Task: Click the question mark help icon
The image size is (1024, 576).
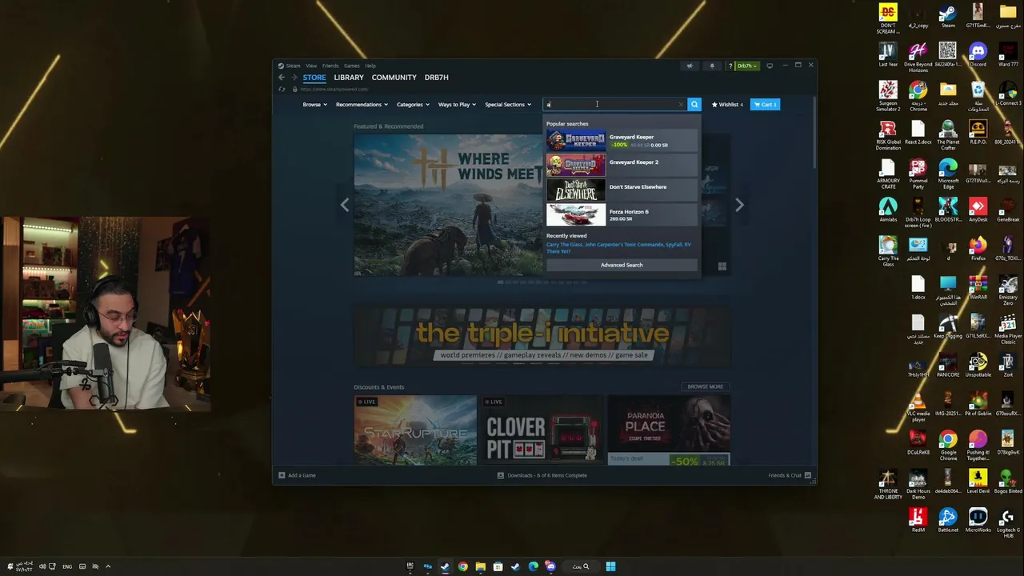Action: click(730, 66)
